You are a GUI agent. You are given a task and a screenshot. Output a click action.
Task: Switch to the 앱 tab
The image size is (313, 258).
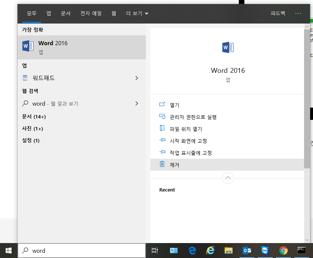(48, 13)
